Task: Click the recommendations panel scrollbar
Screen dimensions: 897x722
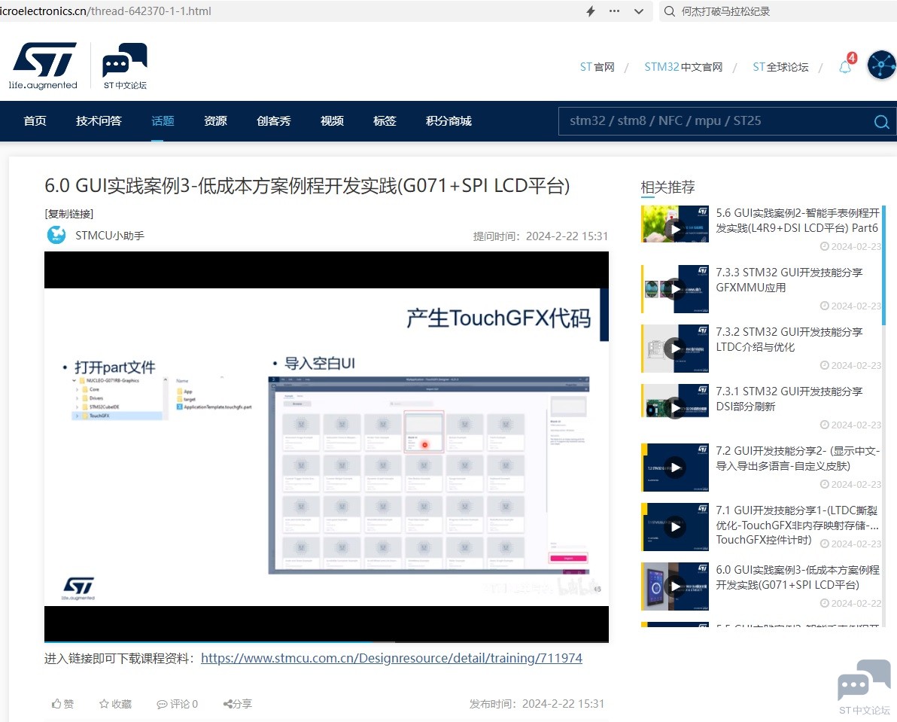Action: [883, 265]
